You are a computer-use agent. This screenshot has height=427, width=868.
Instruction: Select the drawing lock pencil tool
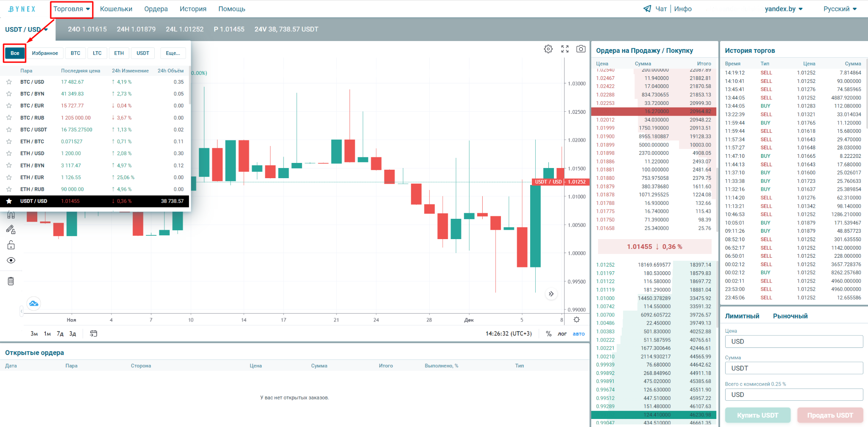(x=11, y=230)
